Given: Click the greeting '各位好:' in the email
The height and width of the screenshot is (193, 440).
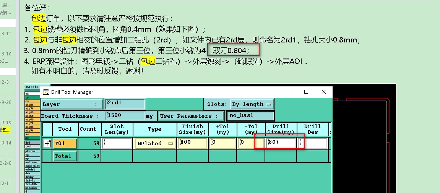Looking at the screenshot, I should click(37, 8).
